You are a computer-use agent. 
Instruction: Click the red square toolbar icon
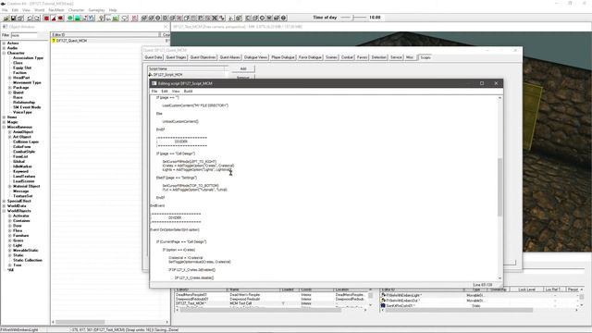pyautogui.click(x=46, y=18)
